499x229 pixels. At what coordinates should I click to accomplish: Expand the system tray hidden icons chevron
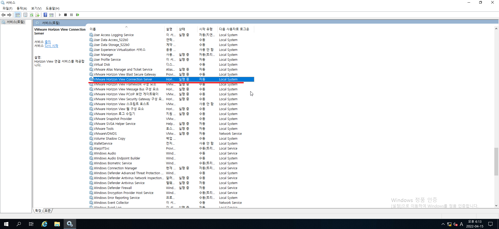(x=443, y=224)
